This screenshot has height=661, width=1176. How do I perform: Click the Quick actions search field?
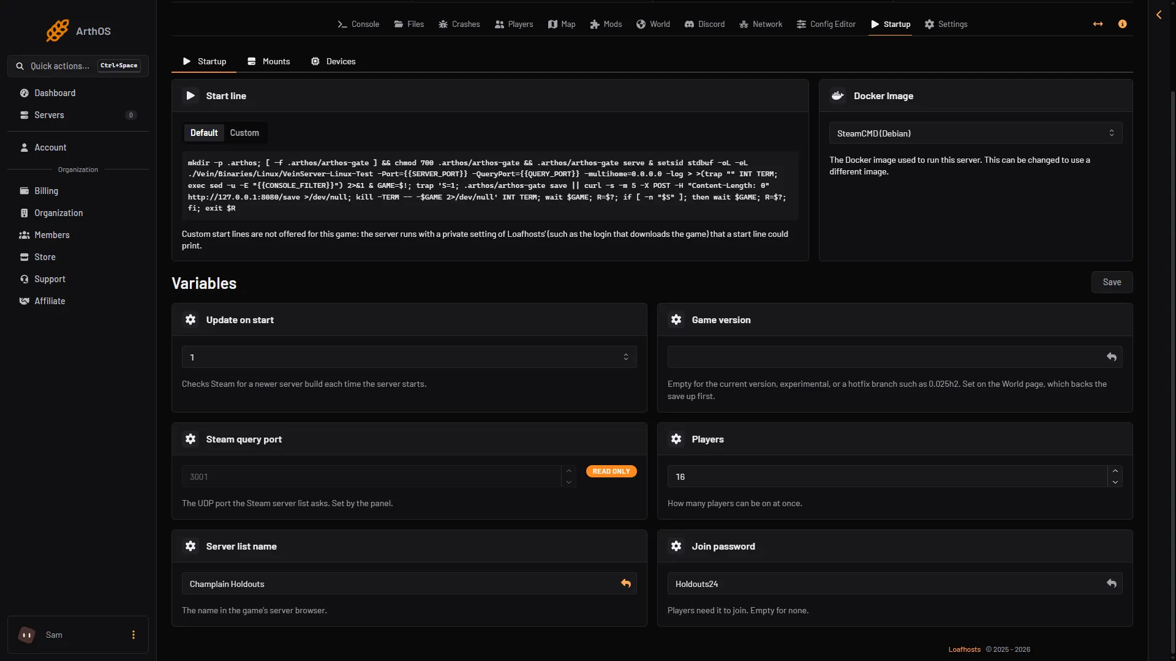coord(78,65)
